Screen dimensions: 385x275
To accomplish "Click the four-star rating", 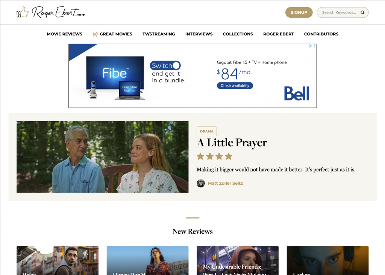I will pos(214,156).
